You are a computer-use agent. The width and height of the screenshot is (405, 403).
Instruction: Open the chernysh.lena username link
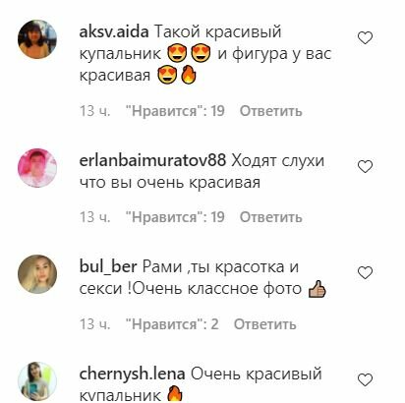tap(132, 374)
